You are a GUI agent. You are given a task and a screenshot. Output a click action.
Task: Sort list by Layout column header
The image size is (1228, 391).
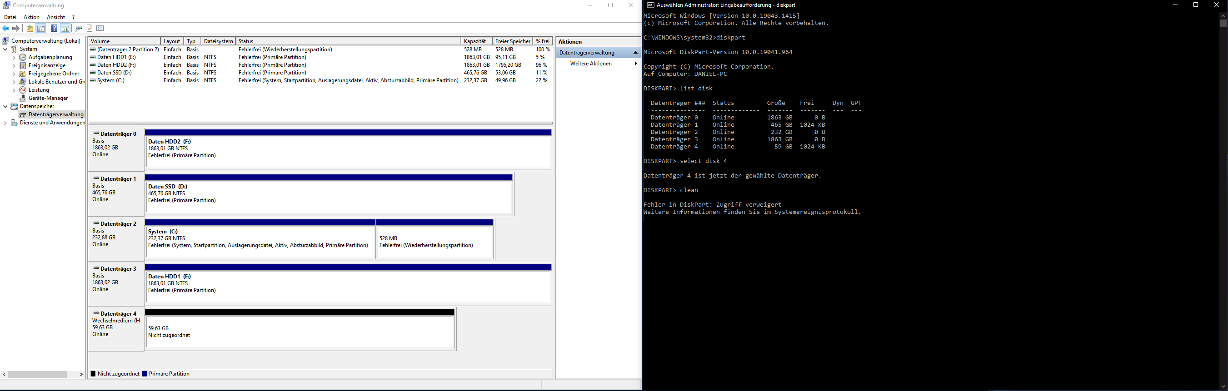pos(172,41)
